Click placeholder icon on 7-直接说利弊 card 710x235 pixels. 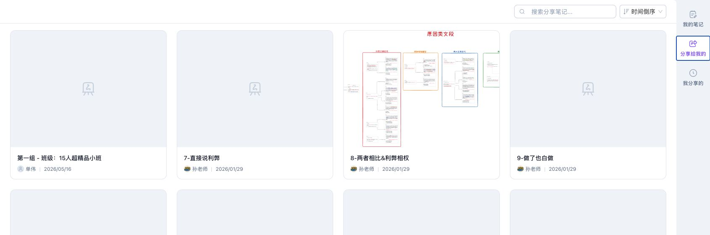coord(255,89)
